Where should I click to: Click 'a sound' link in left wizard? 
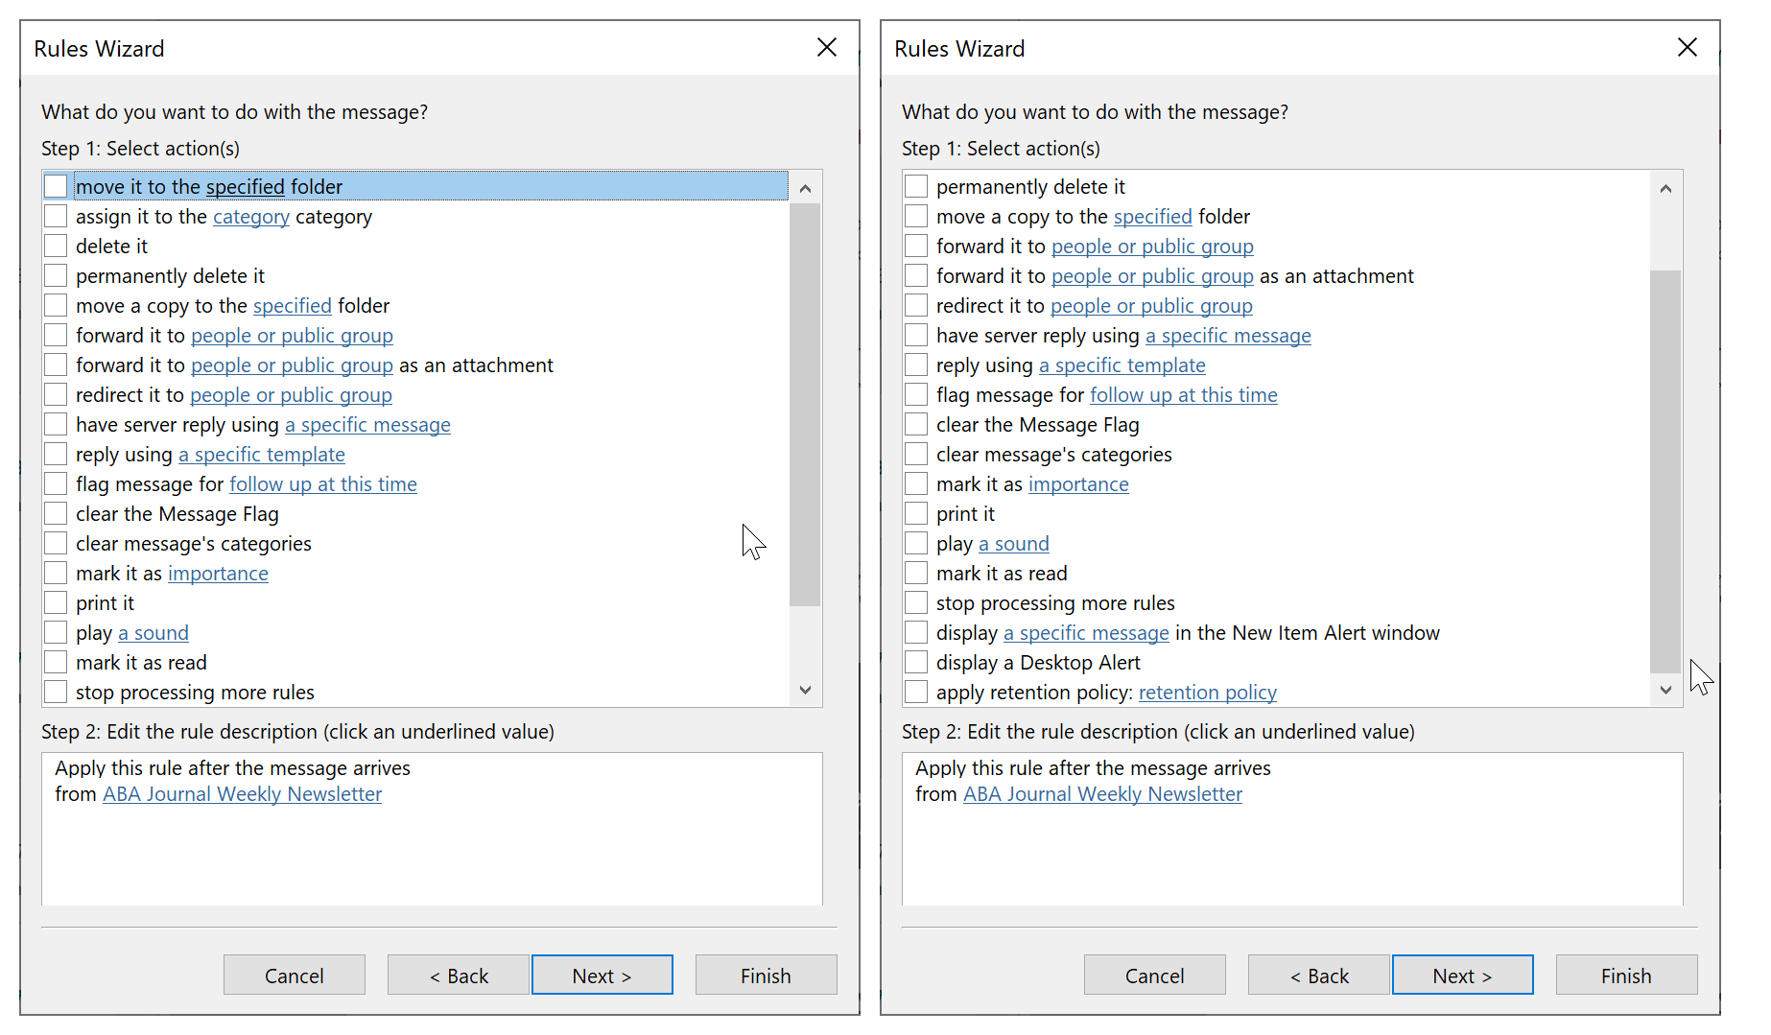pyautogui.click(x=153, y=633)
